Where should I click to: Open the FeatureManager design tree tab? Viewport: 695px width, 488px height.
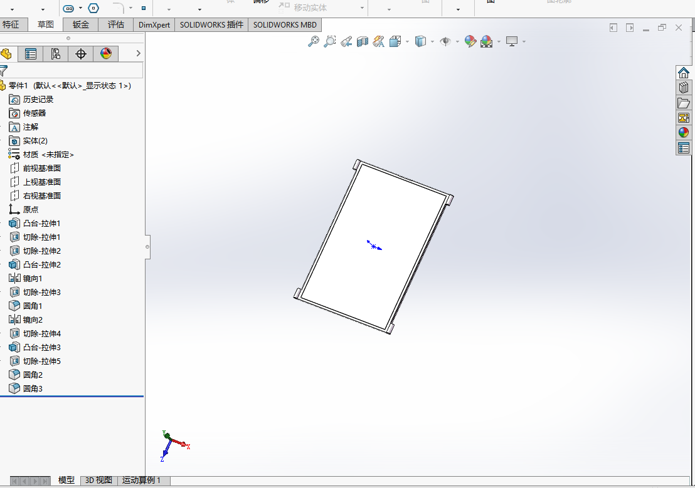(x=6, y=54)
